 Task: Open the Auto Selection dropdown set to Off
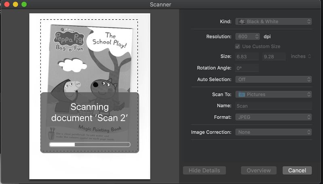coord(273,79)
